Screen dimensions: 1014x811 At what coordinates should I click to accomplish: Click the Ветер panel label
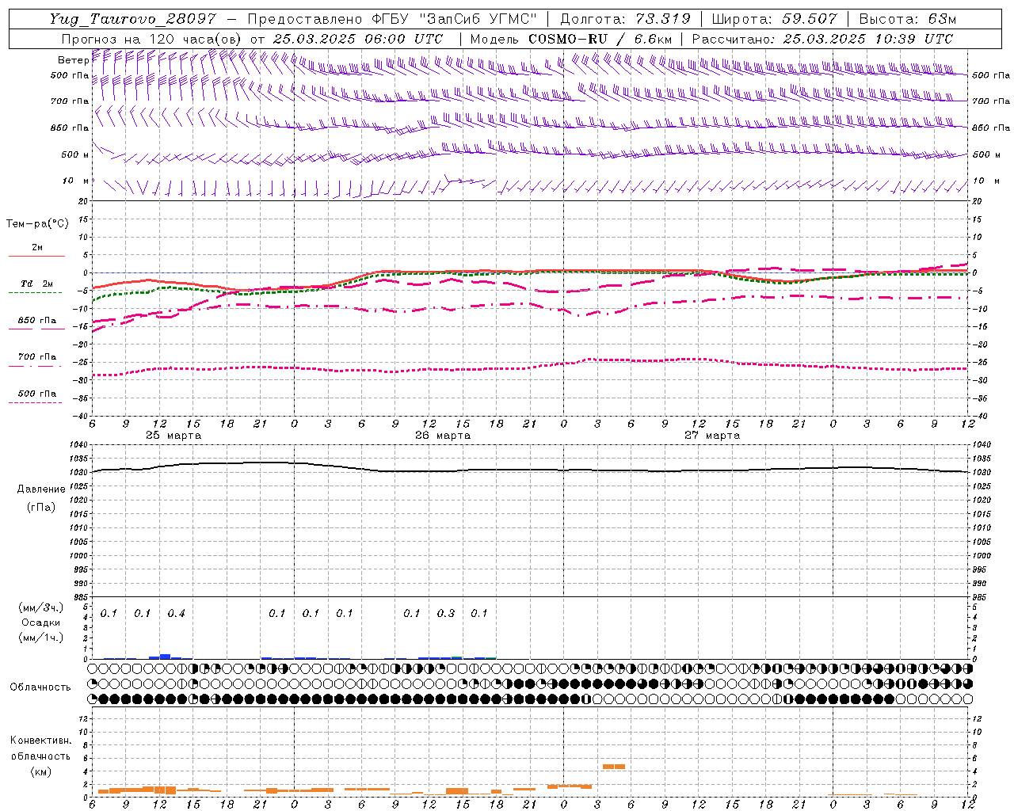pos(73,60)
